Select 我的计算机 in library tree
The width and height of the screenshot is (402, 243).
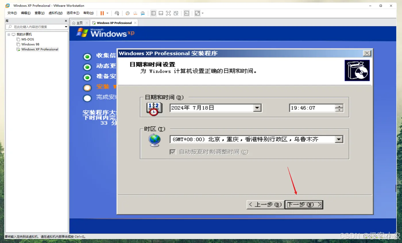tap(24, 34)
